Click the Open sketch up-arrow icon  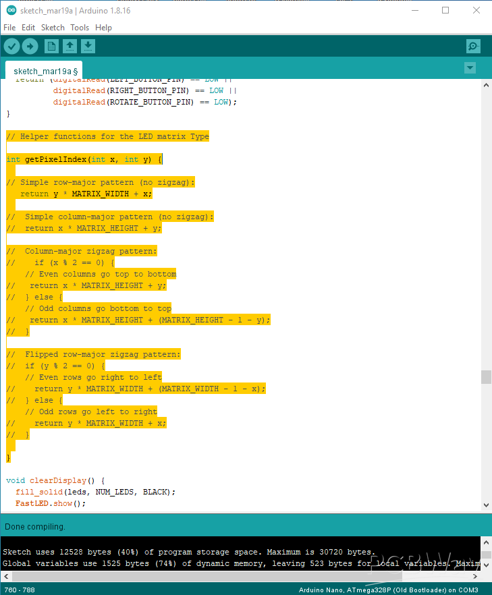point(70,46)
